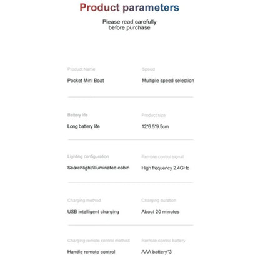The width and height of the screenshot is (260, 260).
Task: Click 'Handle remote control' value
Action: pos(91,252)
